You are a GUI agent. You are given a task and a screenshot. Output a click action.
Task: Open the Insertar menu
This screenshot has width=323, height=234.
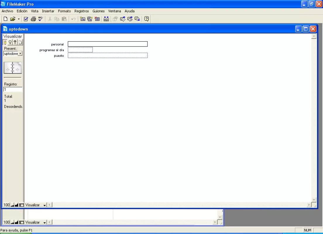(x=48, y=11)
